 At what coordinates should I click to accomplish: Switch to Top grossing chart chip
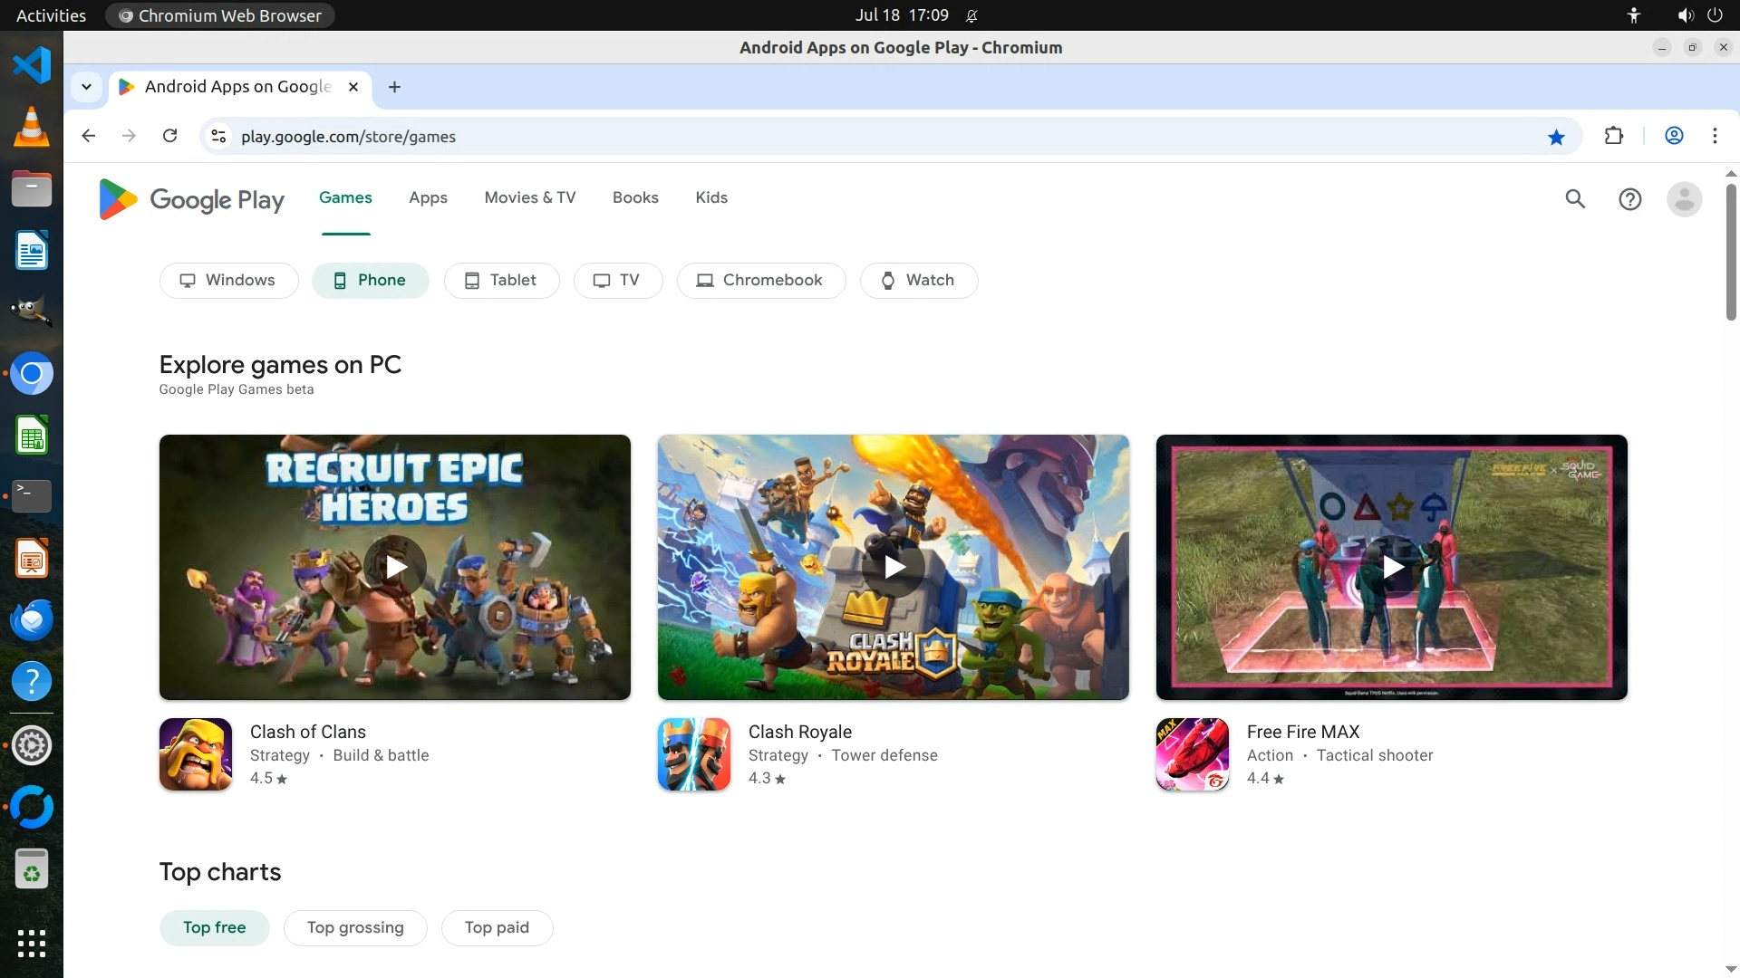point(355,927)
